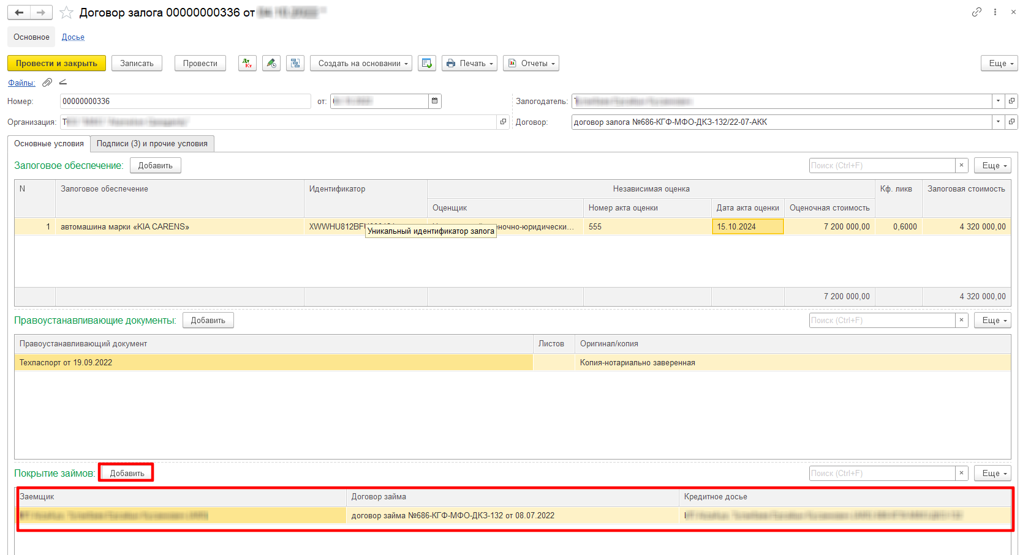The height and width of the screenshot is (555, 1020).
Task: Select акт number cell 555
Action: tap(647, 226)
